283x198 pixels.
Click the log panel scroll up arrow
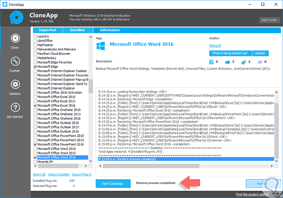[x=276, y=92]
